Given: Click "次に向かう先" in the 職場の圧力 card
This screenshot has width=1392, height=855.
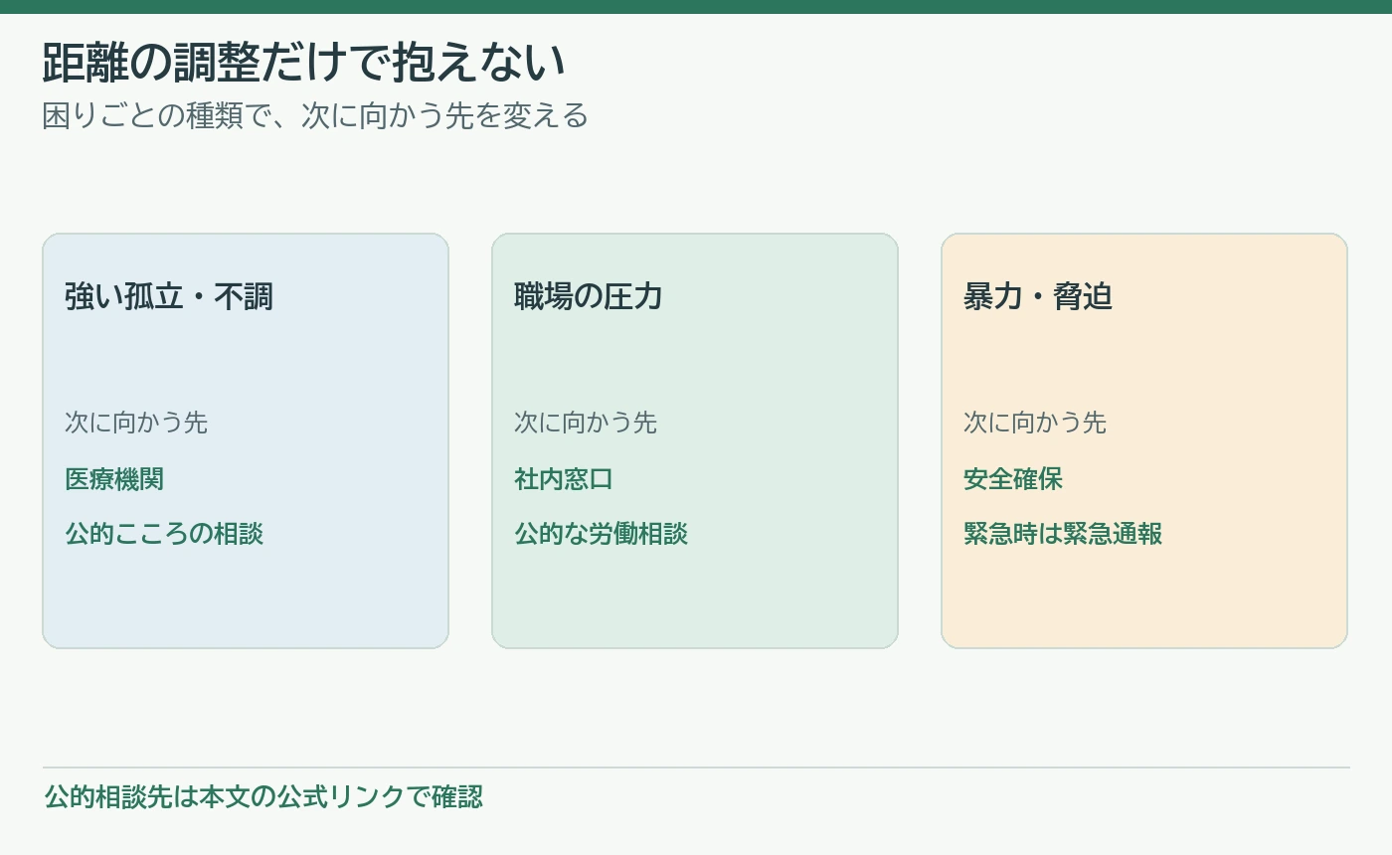Looking at the screenshot, I should (x=586, y=423).
